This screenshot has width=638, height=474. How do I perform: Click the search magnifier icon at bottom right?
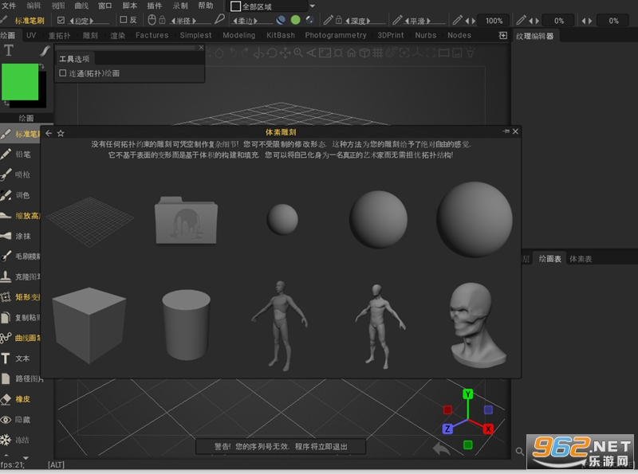(520, 451)
